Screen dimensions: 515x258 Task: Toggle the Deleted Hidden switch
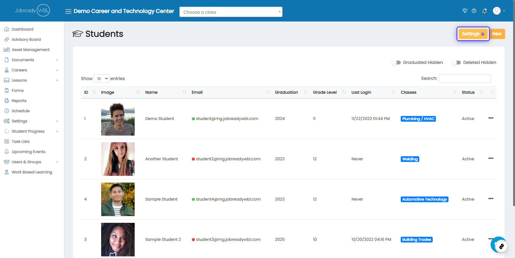[456, 63]
